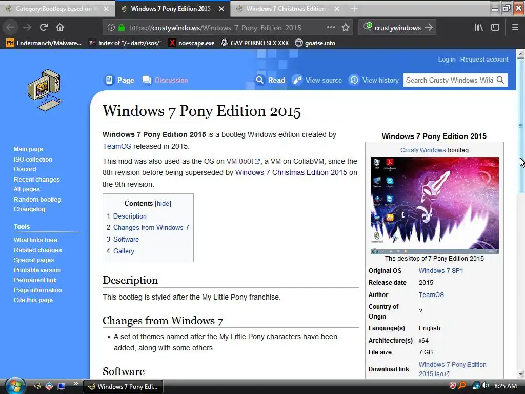The image size is (525, 394).
Task: Open View history tab
Action: (x=374, y=80)
